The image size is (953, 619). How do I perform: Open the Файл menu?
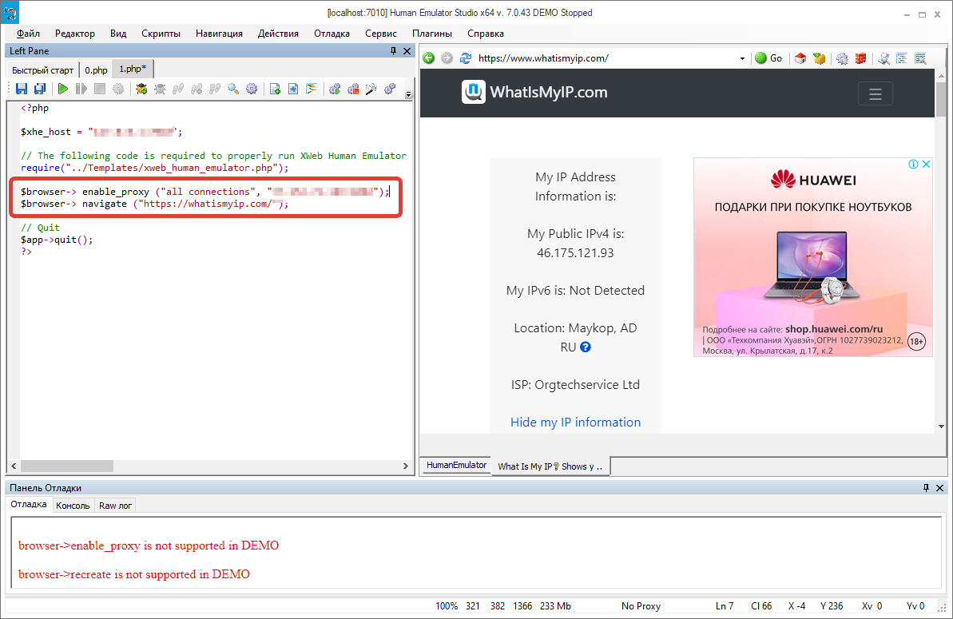click(x=28, y=34)
